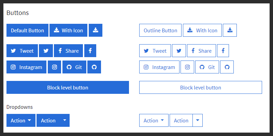Expand the outline split-button caret
The width and height of the screenshot is (273, 136).
pos(198,120)
